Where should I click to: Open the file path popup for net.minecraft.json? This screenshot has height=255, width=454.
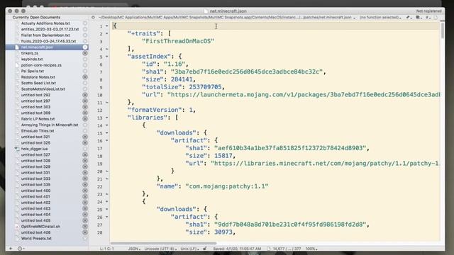click(x=227, y=17)
